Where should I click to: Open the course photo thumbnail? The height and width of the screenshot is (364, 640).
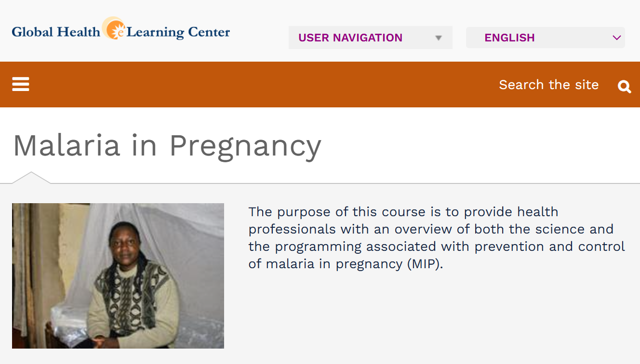(118, 276)
